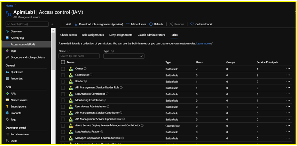Image resolution: width=297 pixels, height=146 pixels.
Task: Open the Named values icon
Action: click(x=7, y=100)
